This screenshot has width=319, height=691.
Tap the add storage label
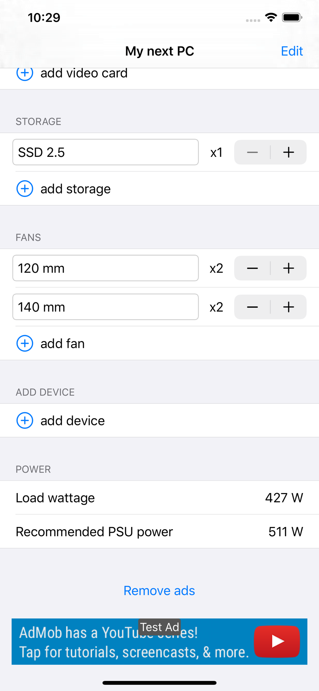pyautogui.click(x=76, y=189)
